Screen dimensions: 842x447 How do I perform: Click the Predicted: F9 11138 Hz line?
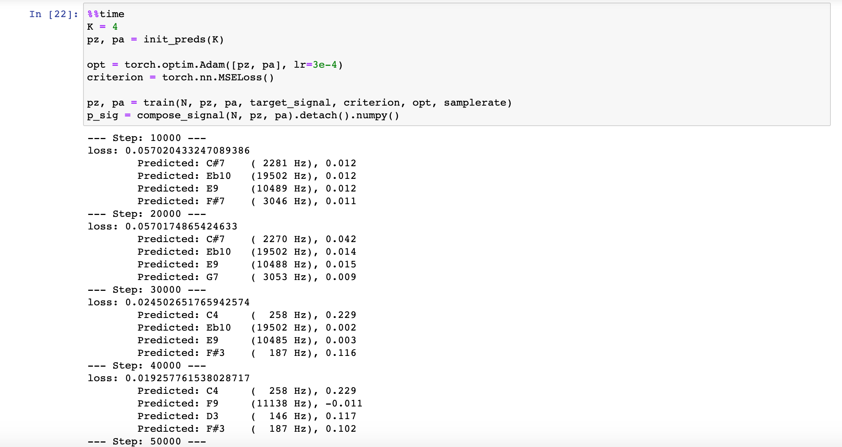point(250,403)
